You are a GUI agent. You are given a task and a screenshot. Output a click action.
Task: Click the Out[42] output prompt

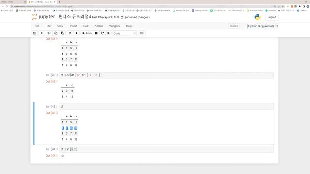(52, 82)
